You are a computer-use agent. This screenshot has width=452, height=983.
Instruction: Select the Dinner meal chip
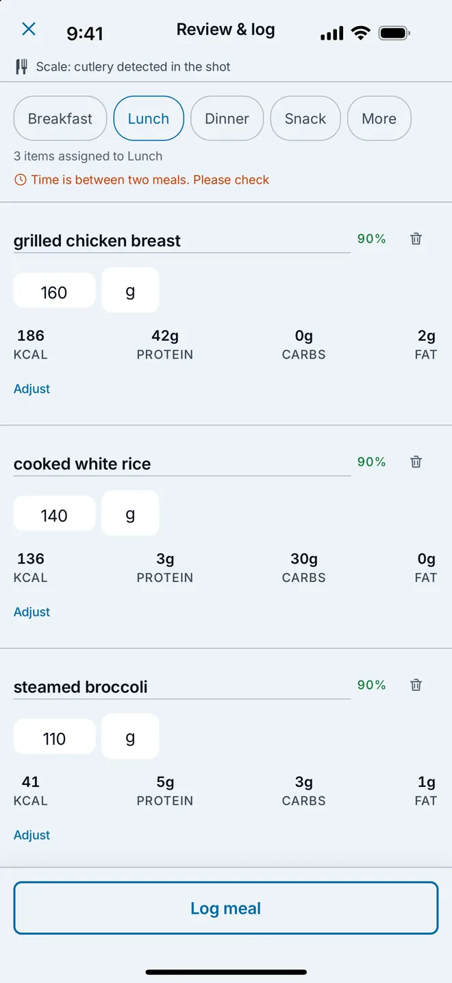pyautogui.click(x=227, y=119)
